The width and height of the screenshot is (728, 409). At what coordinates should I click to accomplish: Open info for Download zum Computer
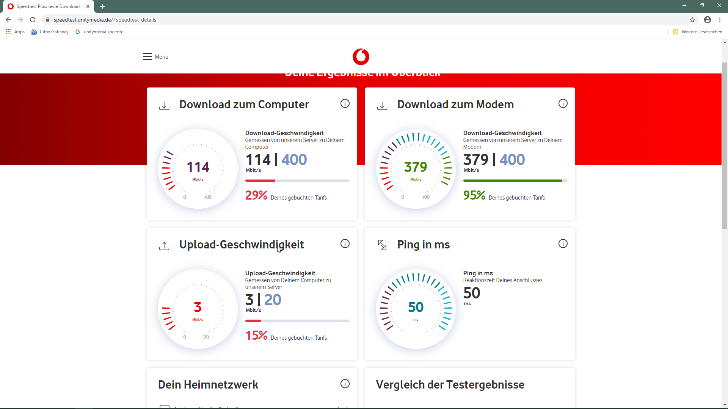[345, 103]
